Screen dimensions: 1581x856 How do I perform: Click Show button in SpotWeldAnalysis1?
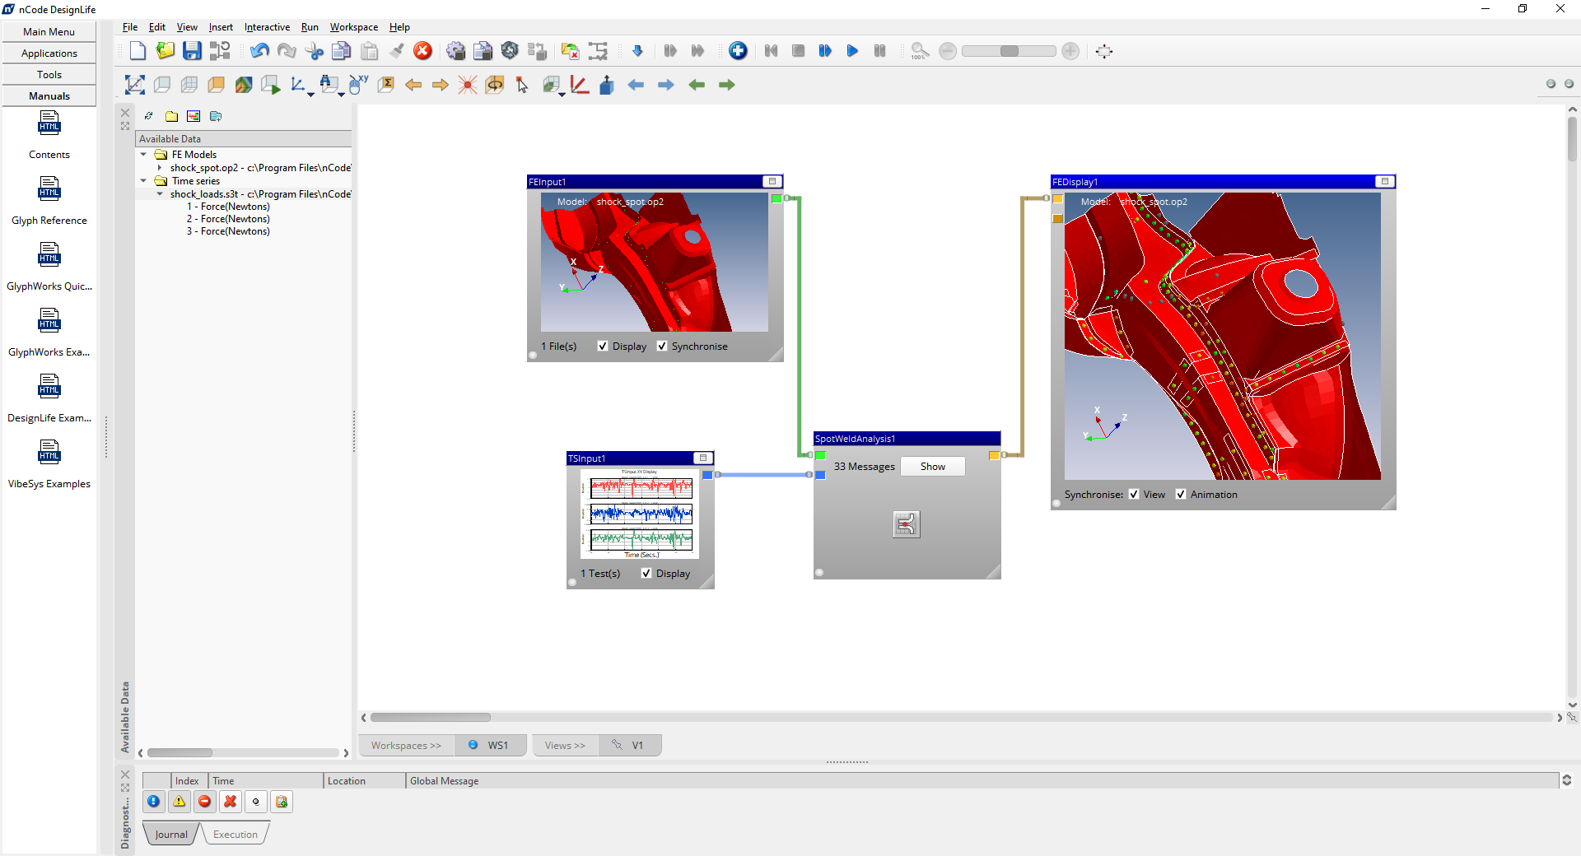point(933,467)
